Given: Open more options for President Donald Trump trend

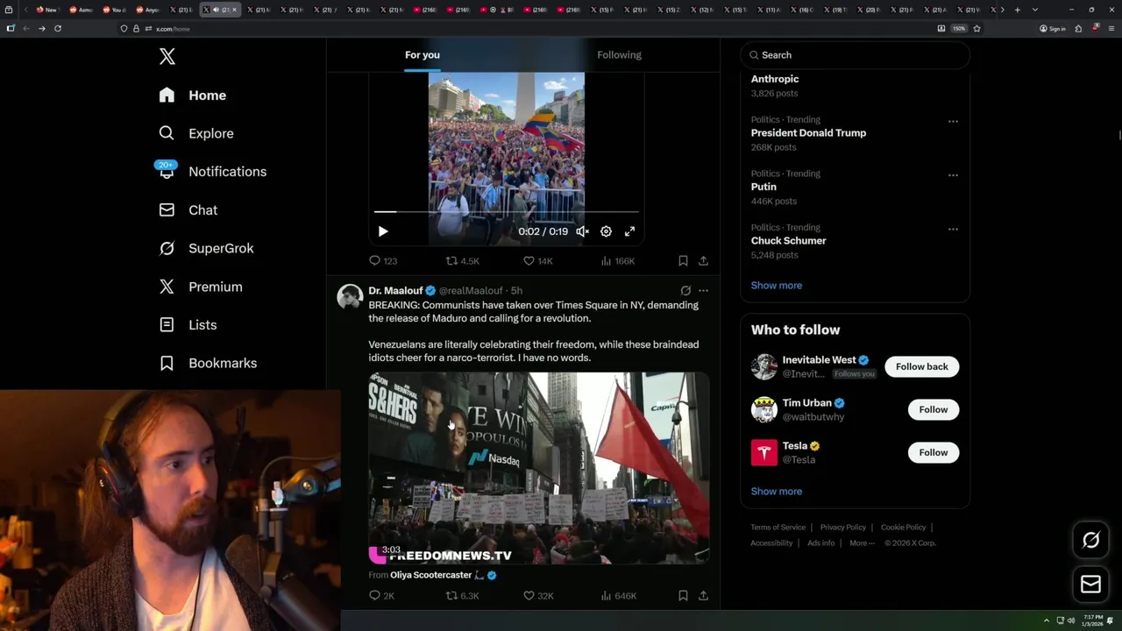Looking at the screenshot, I should [953, 121].
